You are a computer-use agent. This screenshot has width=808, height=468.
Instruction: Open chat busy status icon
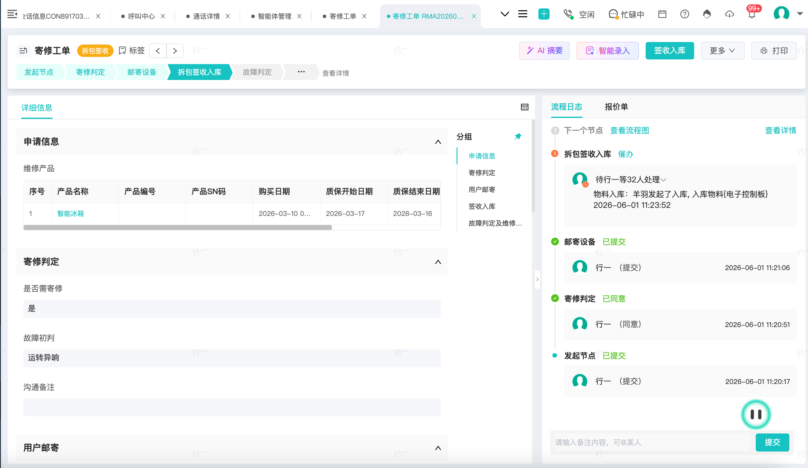point(613,14)
